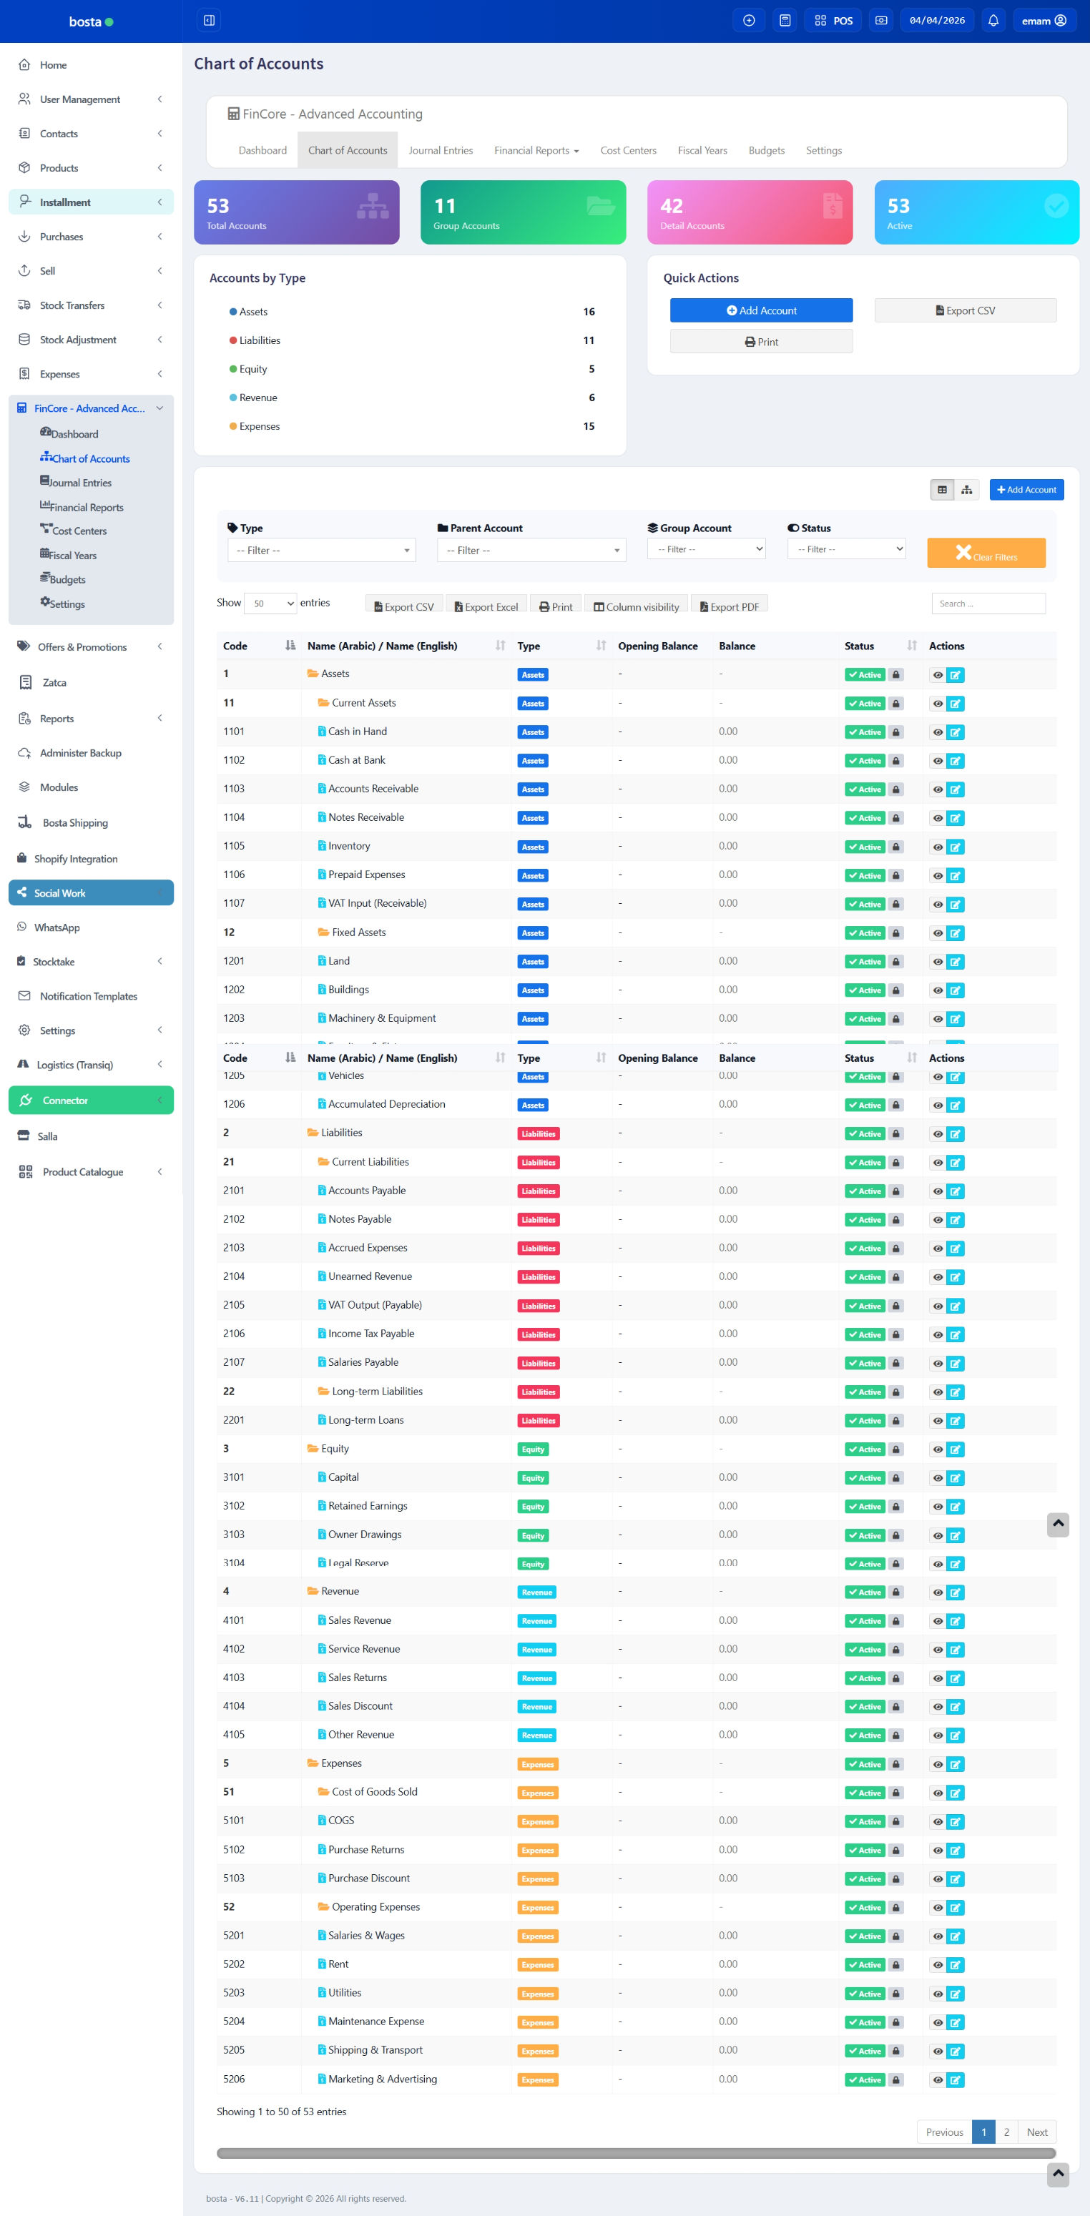
Task: Click the notification bell icon
Action: tap(993, 21)
